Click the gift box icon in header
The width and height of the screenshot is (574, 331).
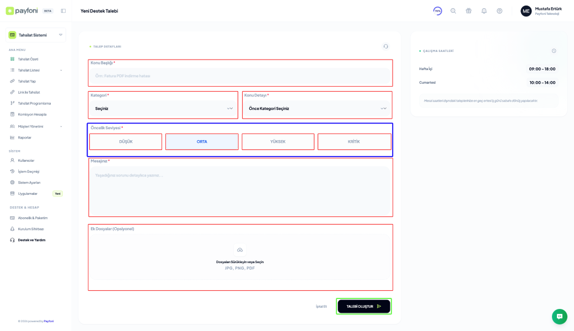pos(469,11)
